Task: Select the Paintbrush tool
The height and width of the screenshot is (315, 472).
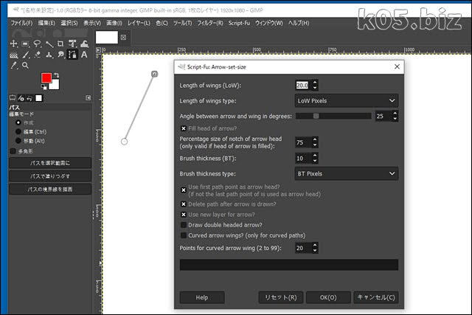Action: tap(26, 55)
